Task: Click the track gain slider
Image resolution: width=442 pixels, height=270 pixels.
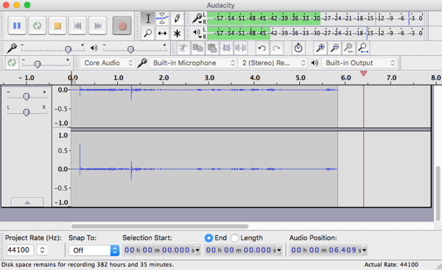Action: pyautogui.click(x=27, y=96)
